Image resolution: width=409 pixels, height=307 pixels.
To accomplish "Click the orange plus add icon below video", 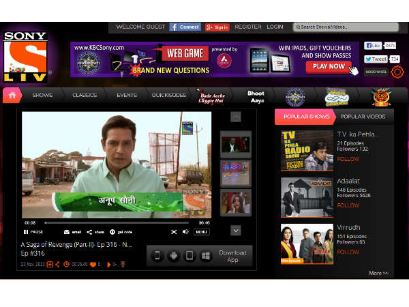I will pos(50,265).
